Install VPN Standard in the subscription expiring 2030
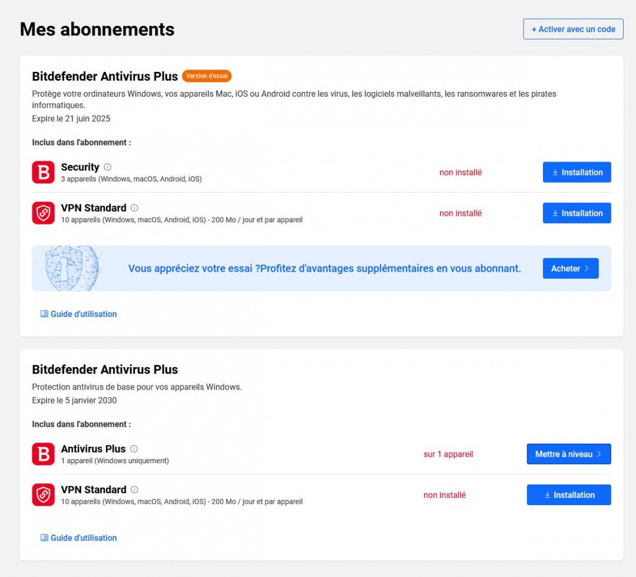The image size is (636, 577). [569, 495]
